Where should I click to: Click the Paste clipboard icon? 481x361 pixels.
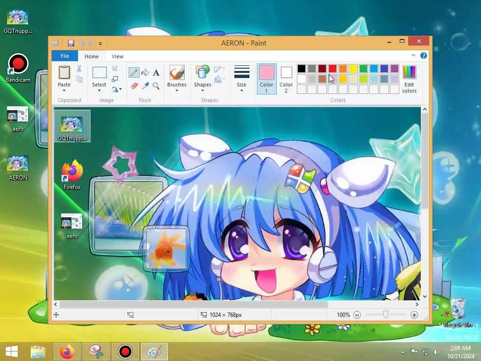64,73
